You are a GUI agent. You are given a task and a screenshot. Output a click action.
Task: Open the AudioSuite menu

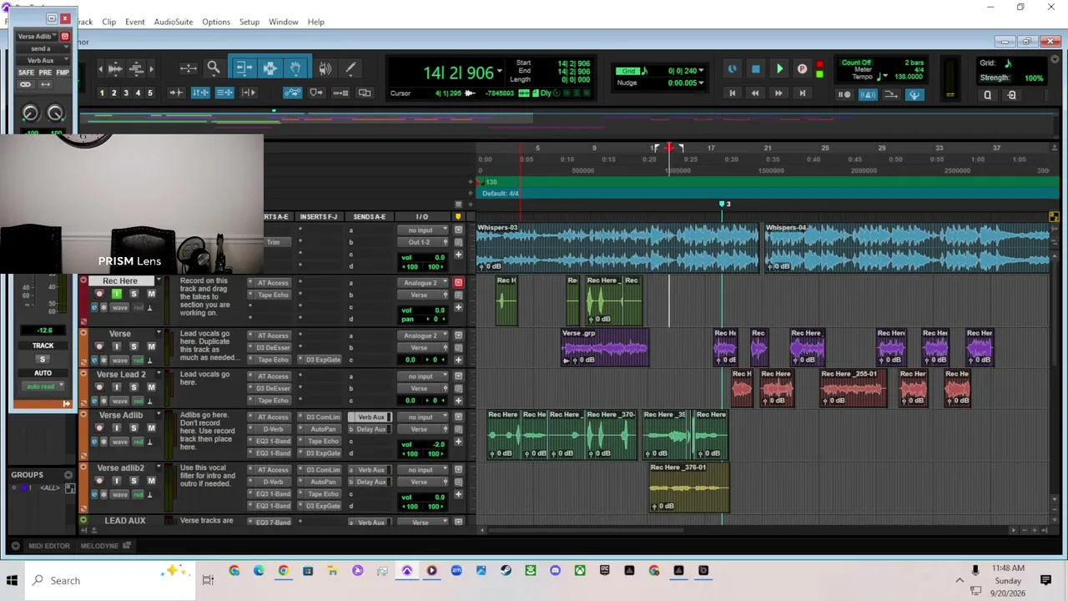[174, 22]
